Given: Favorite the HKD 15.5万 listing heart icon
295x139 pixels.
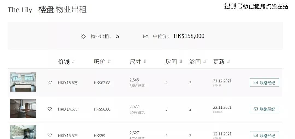Looking at the screenshot, I should [x=49, y=135].
